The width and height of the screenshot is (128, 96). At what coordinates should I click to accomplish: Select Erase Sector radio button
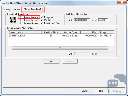pyautogui.click(x=21, y=20)
